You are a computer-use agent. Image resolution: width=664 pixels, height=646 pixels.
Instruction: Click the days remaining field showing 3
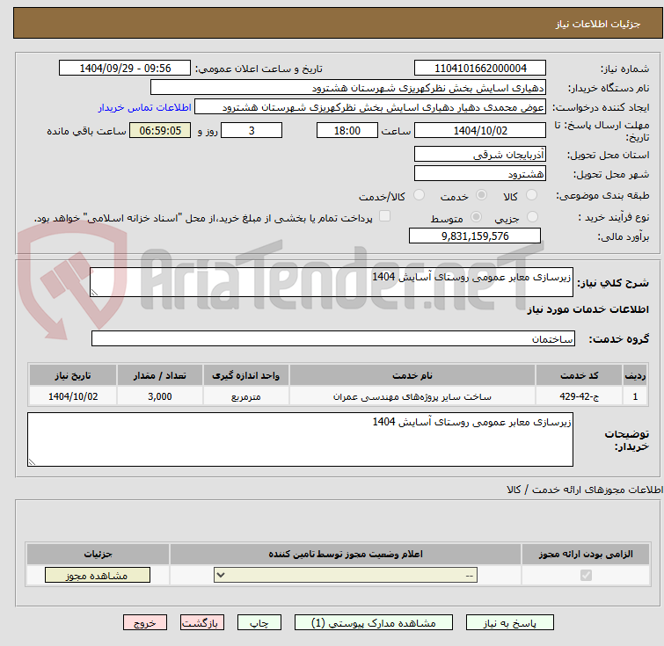click(x=252, y=130)
